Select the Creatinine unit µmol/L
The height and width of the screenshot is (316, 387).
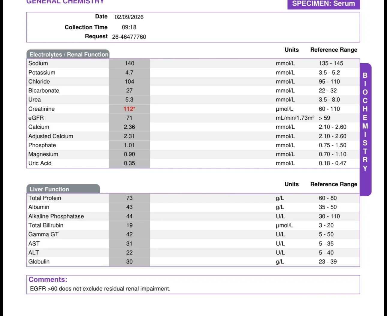click(284, 109)
